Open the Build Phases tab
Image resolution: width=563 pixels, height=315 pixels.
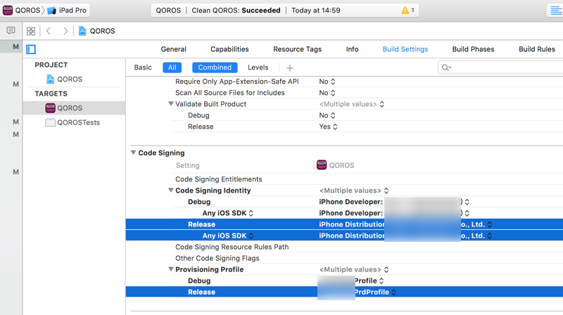(x=473, y=49)
